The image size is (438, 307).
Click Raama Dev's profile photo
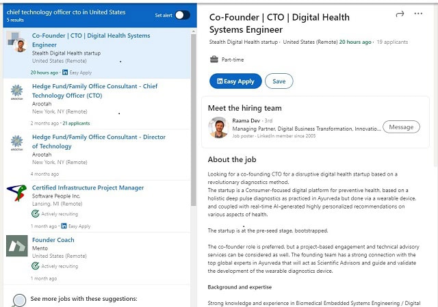coord(218,127)
